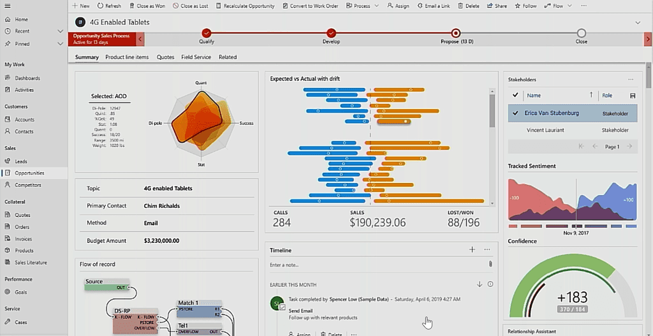Viewport: 653px width, 336px height.
Task: Expand the Recent section chevron
Action: pos(61,31)
